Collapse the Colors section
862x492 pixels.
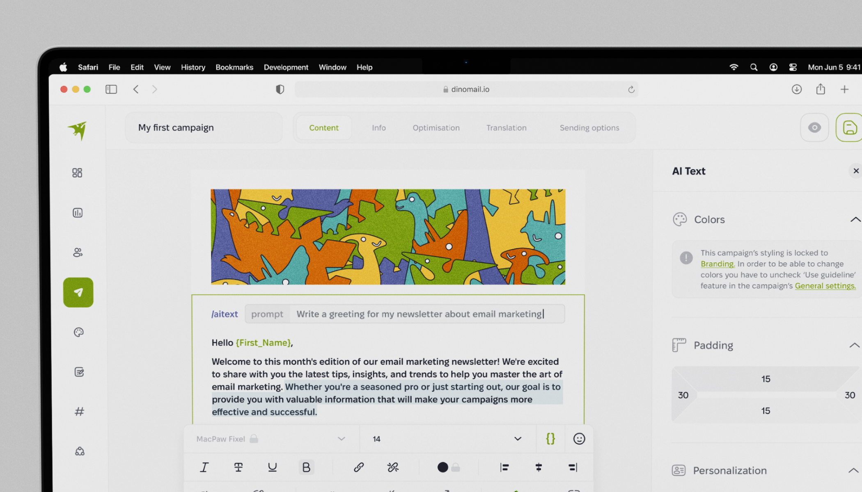pyautogui.click(x=855, y=219)
